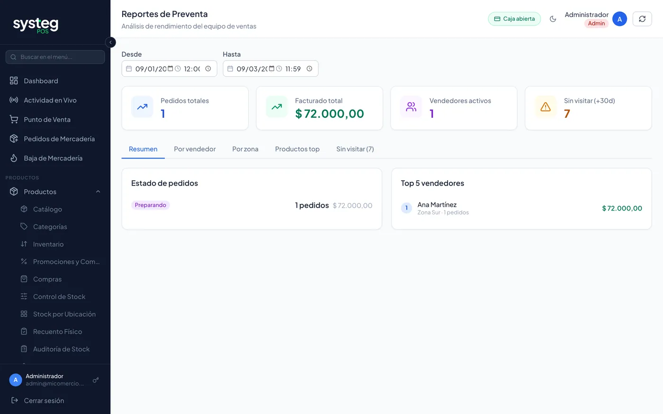Click the Preparando status badge
The height and width of the screenshot is (414, 663).
pyautogui.click(x=151, y=205)
